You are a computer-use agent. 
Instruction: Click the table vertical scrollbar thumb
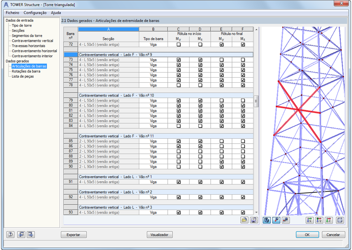click(256, 101)
